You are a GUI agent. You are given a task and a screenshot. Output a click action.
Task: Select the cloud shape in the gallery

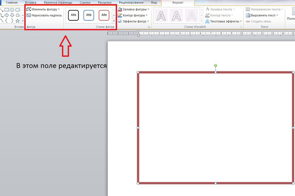[18, 15]
